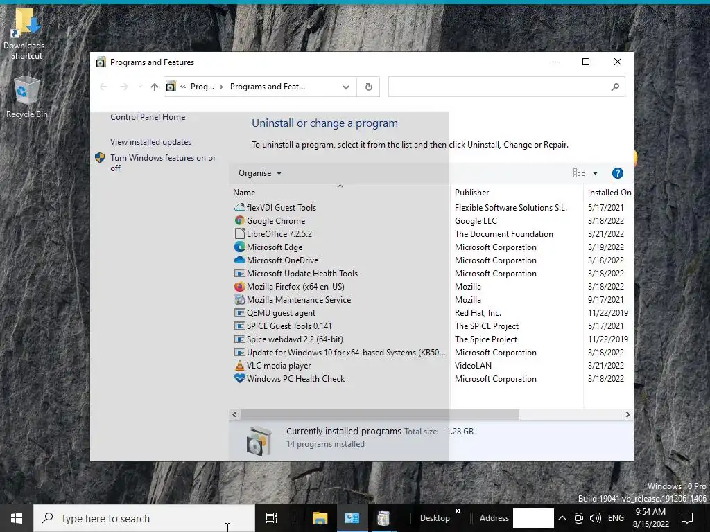This screenshot has height=532, width=710.
Task: Click the Update for Windows 10 icon
Action: [239, 352]
